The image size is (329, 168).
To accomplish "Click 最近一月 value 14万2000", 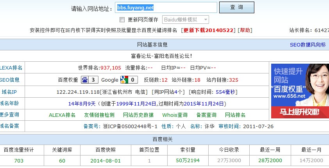I will tap(311, 161).
